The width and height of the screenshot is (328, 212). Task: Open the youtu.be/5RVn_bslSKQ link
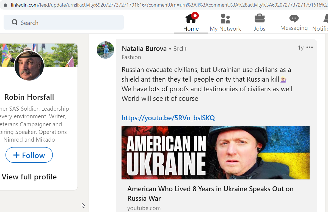pyautogui.click(x=168, y=118)
